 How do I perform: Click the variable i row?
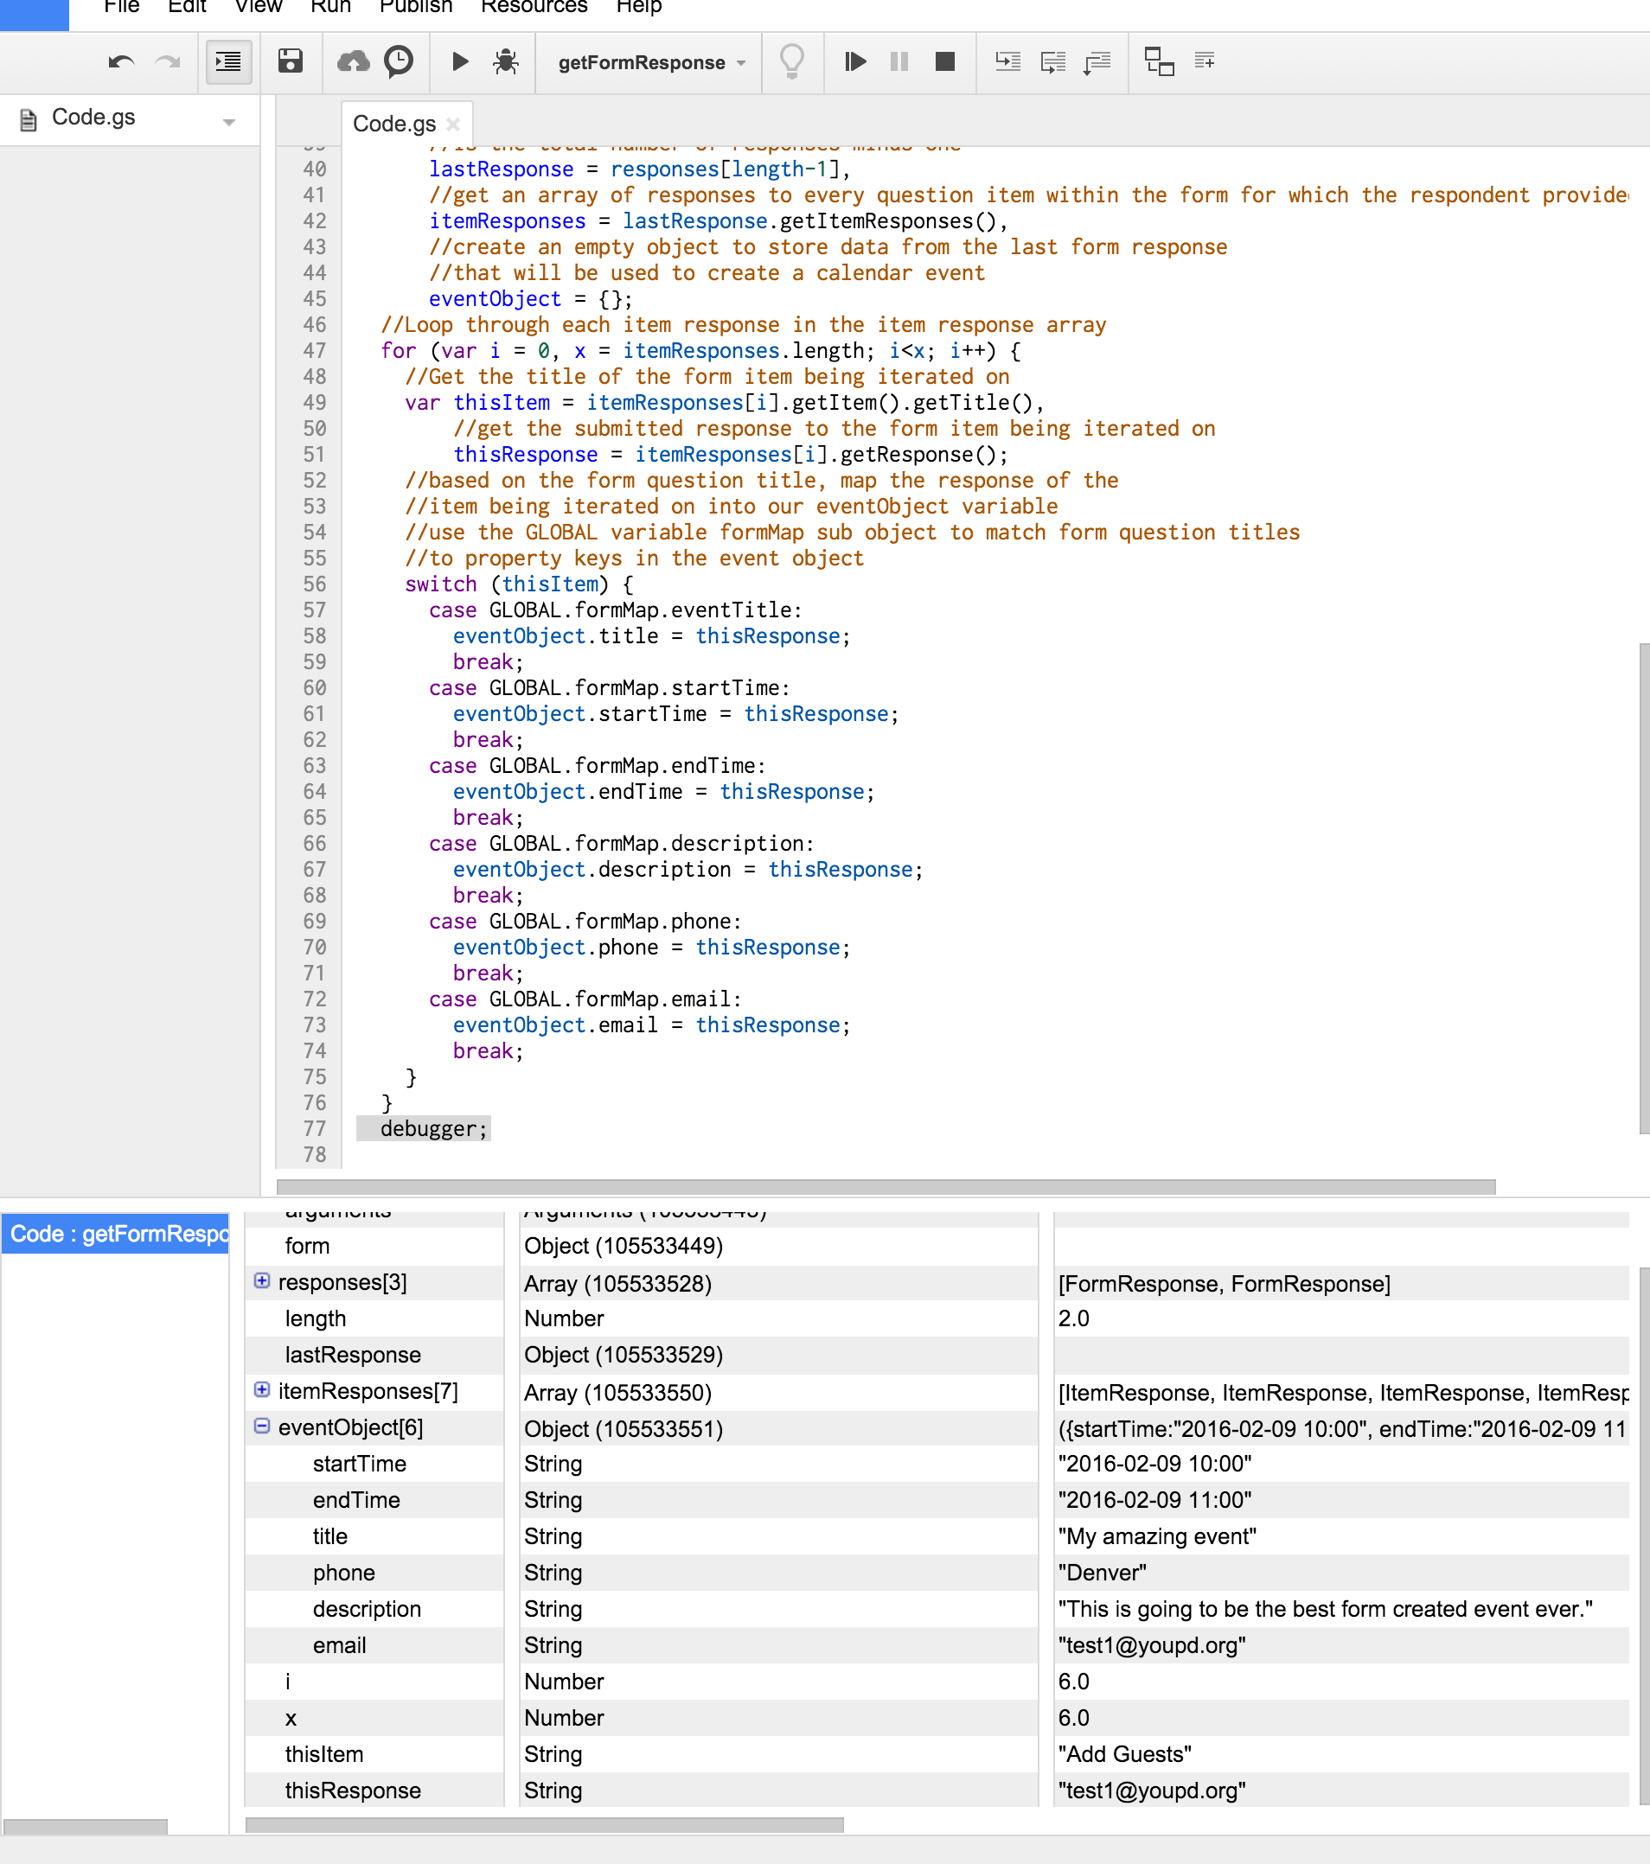937,1682
